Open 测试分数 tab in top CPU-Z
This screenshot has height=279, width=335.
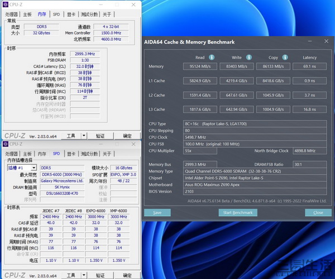pyautogui.click(x=89, y=14)
